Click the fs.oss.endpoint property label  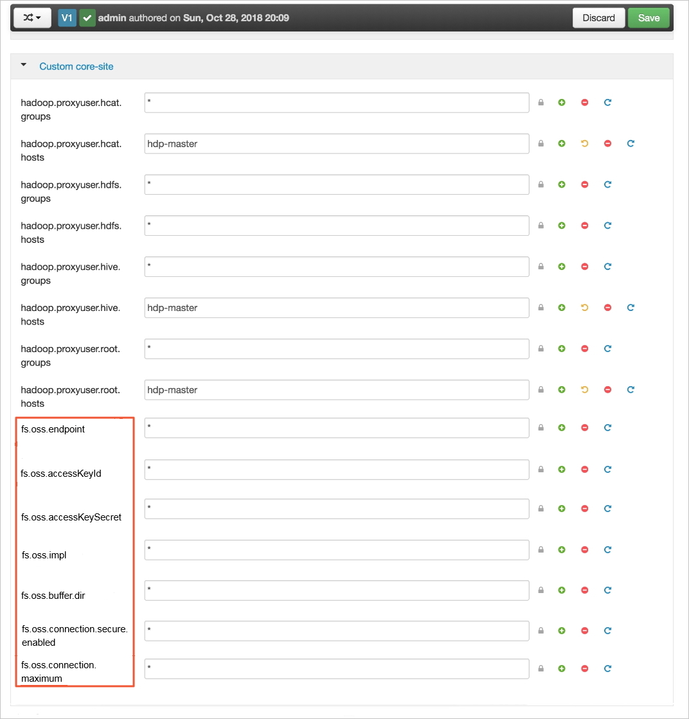tap(53, 429)
